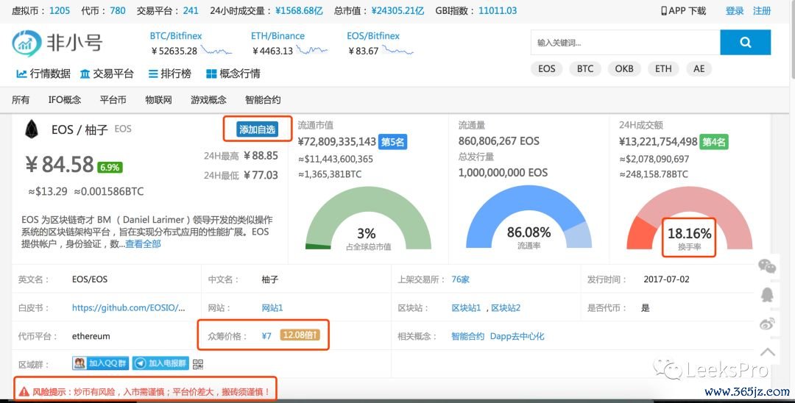The image size is (795, 403).
Task: Open the 智能合约 related concept link
Action: (x=467, y=336)
